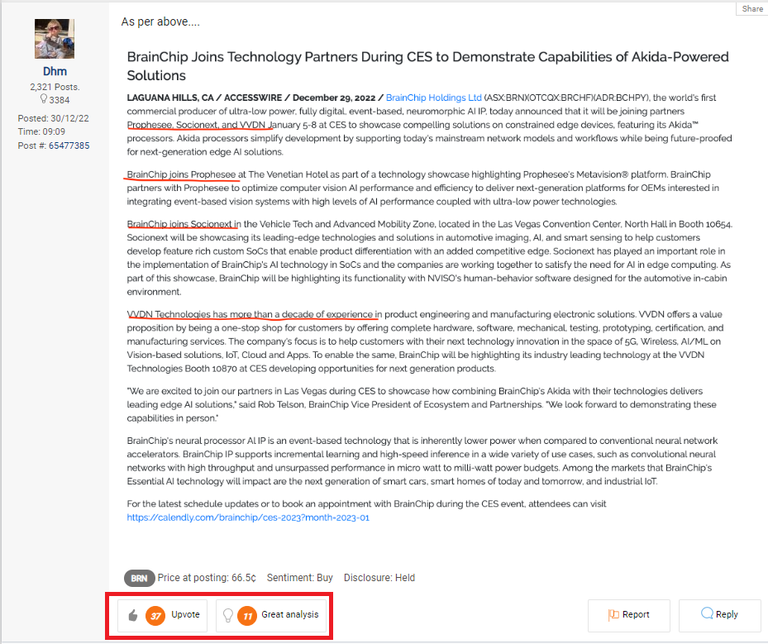Image resolution: width=768 pixels, height=644 pixels.
Task: Click the speech bubble icon beside Reply
Action: (707, 614)
